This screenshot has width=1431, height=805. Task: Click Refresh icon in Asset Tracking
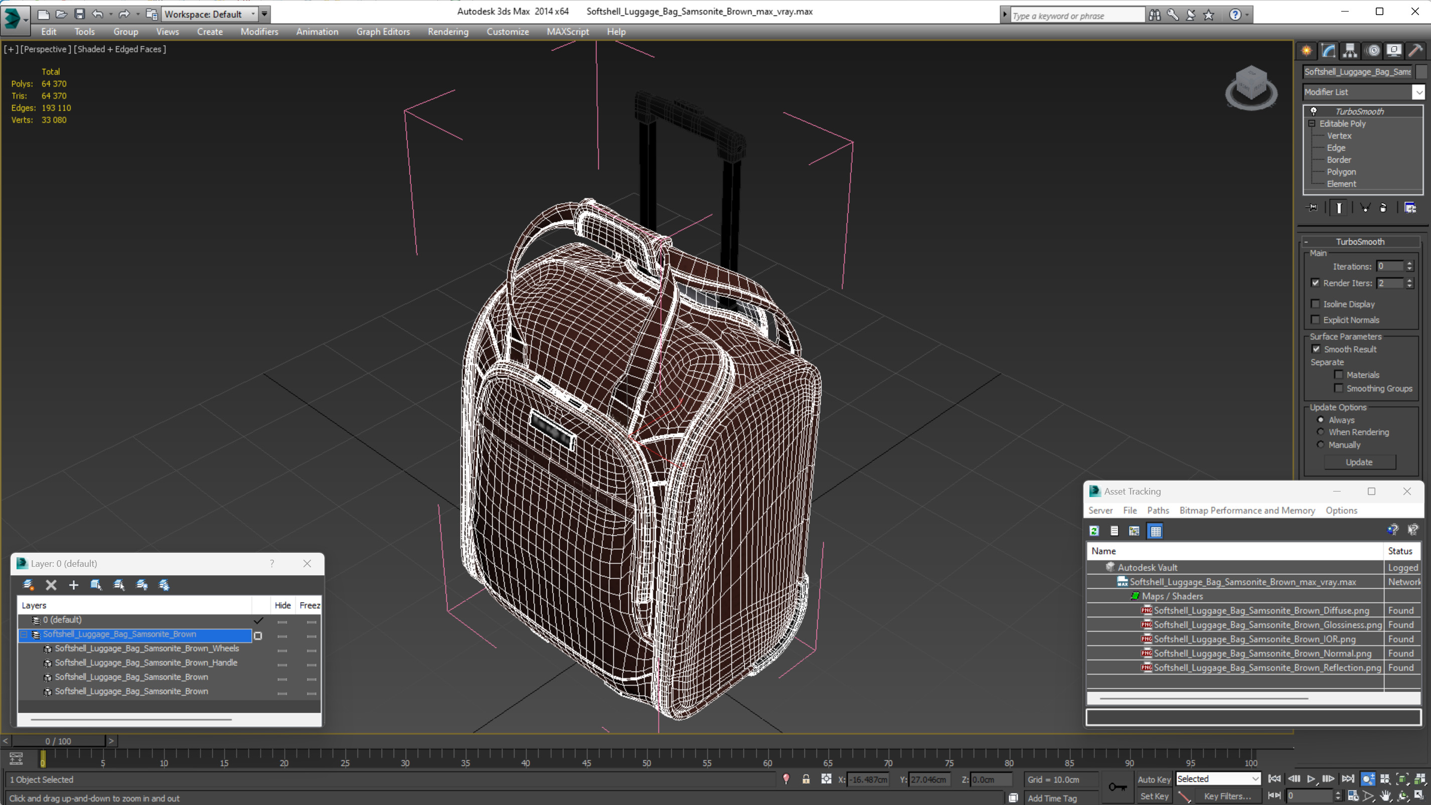click(1094, 531)
